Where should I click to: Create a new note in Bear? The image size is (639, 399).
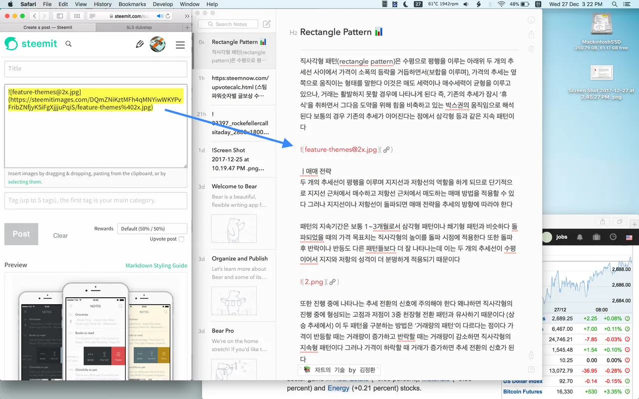coord(267,24)
